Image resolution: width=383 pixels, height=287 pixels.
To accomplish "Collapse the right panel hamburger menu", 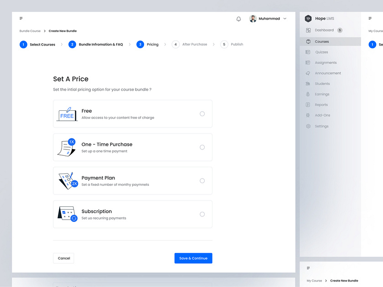I will 371,18.
